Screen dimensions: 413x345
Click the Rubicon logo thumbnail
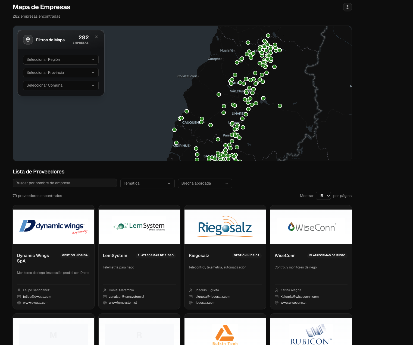[311, 331]
